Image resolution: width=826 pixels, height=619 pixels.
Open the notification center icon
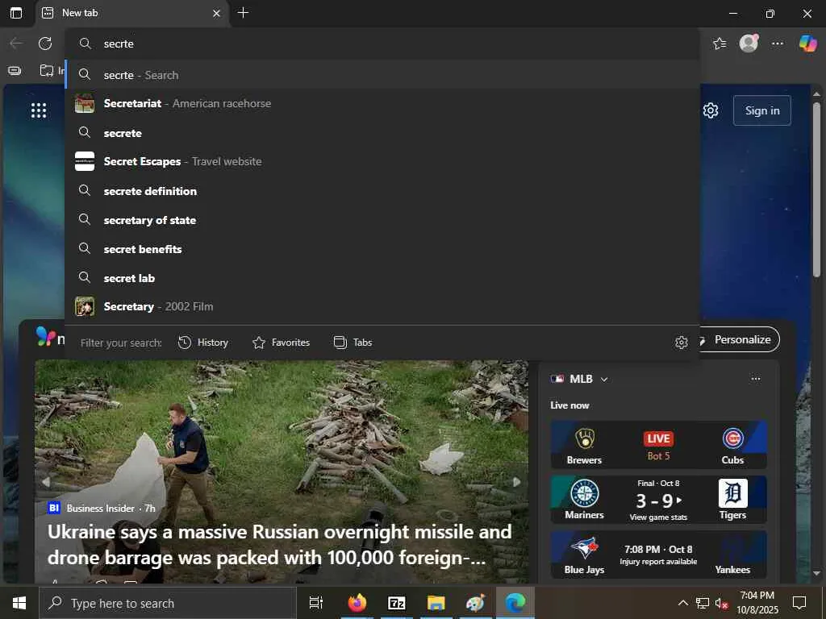(799, 603)
